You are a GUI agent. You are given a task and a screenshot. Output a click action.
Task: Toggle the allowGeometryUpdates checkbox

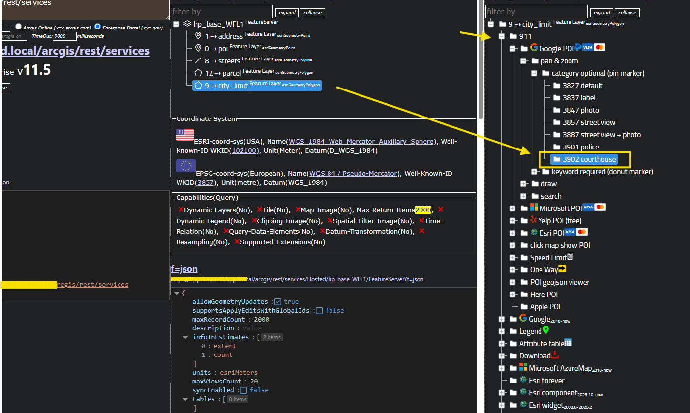[x=278, y=302]
